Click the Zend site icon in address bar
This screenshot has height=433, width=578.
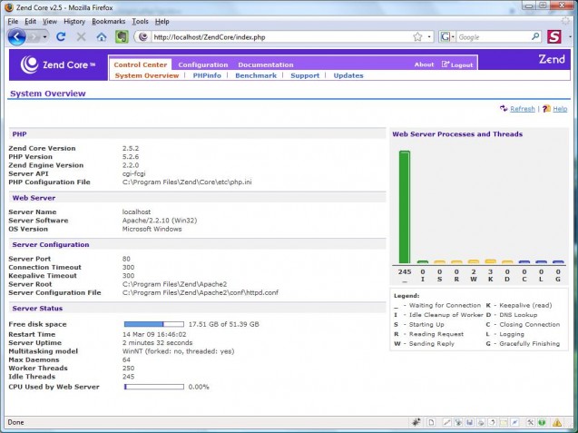coord(143,37)
